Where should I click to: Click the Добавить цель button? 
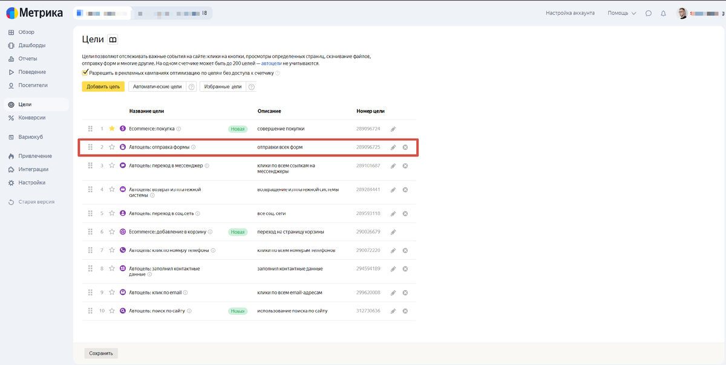coord(103,87)
